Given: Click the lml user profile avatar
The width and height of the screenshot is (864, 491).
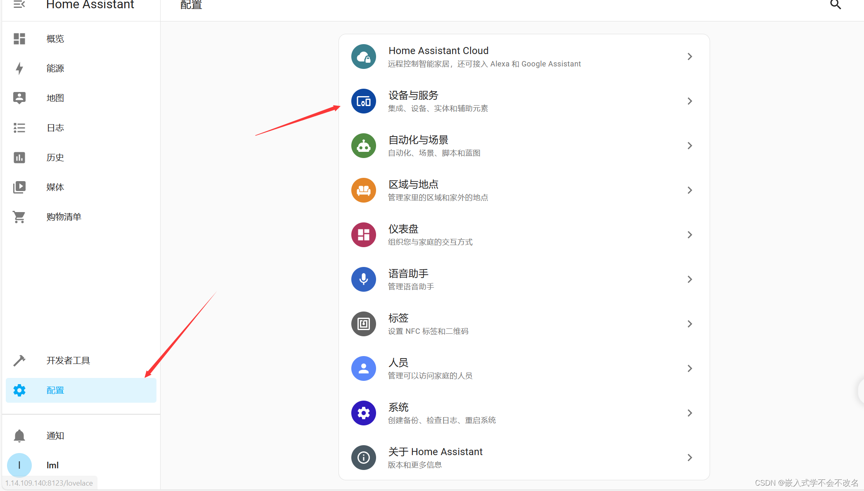Looking at the screenshot, I should tap(19, 465).
